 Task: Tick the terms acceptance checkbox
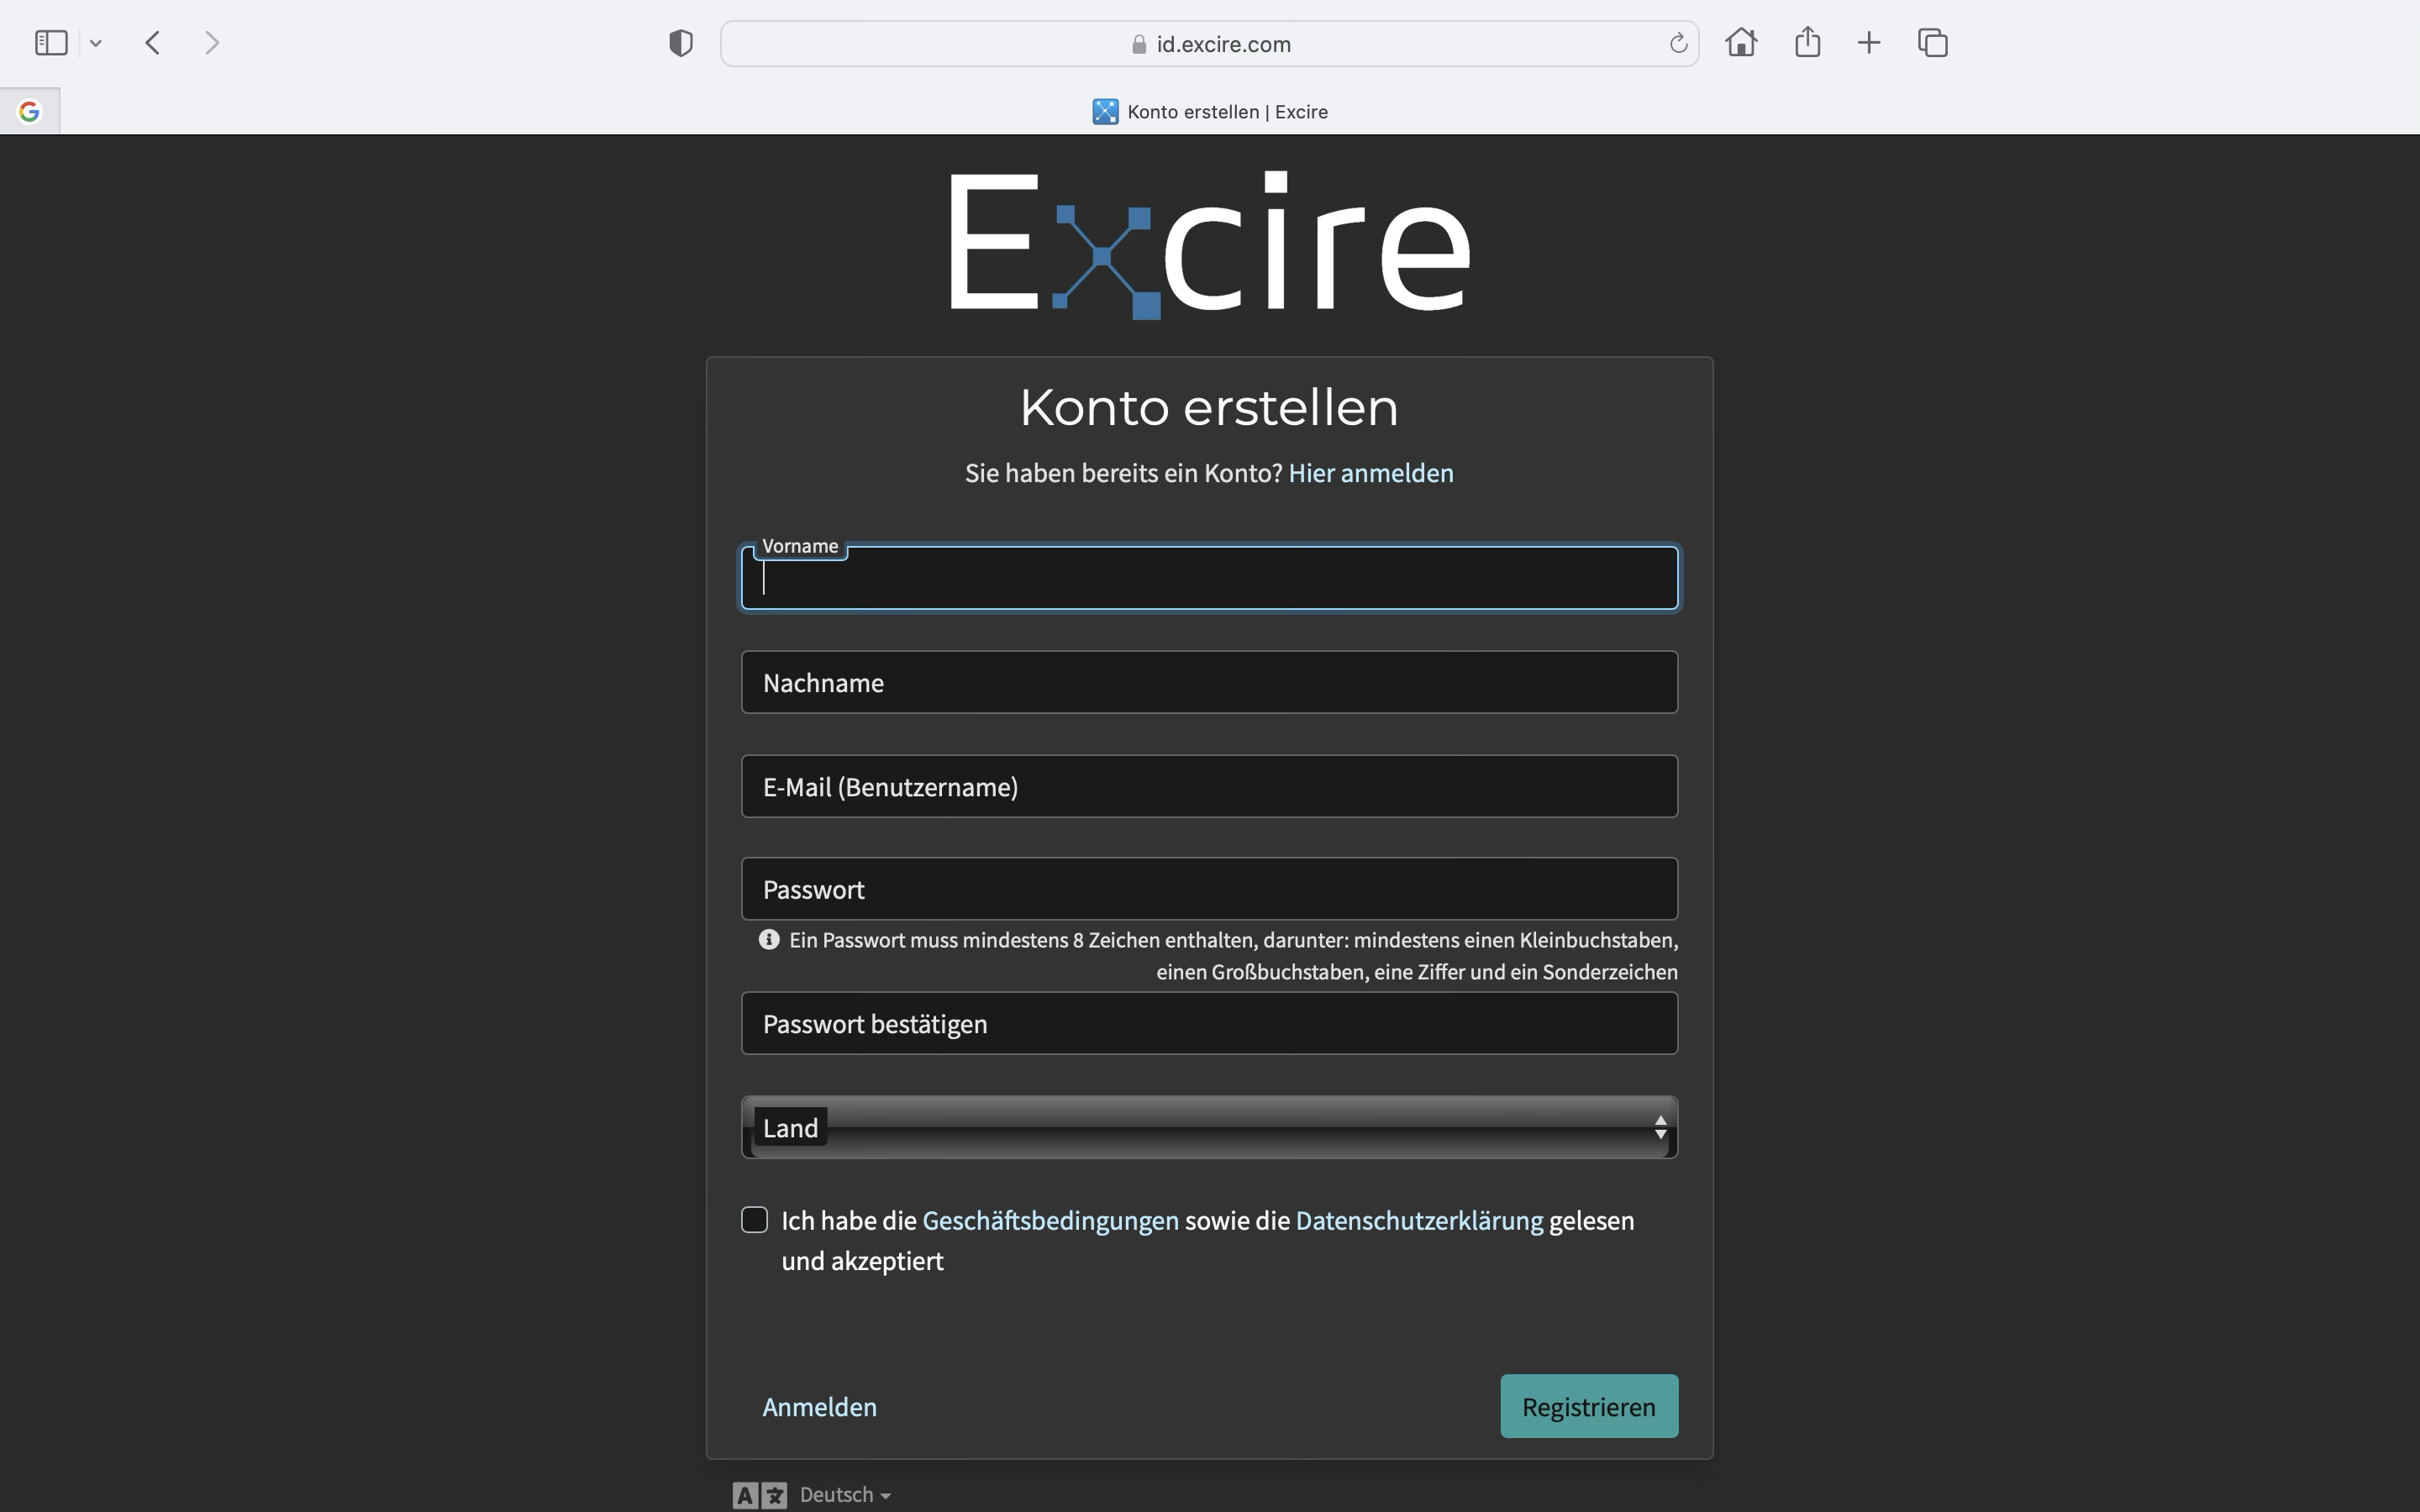[x=755, y=1219]
